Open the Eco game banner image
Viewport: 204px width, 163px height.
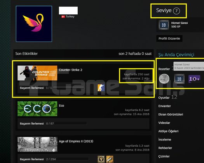pyautogui.click(x=37, y=109)
